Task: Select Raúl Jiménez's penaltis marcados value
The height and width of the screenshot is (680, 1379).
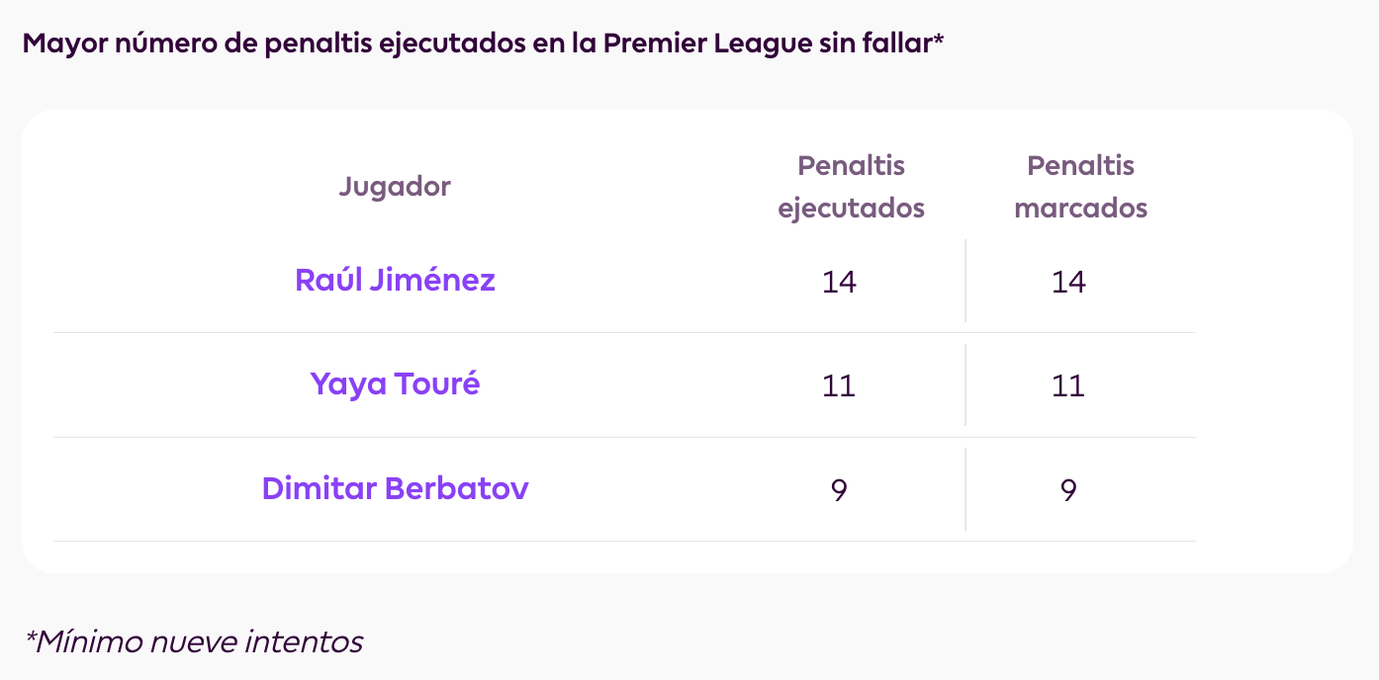Action: click(1068, 282)
